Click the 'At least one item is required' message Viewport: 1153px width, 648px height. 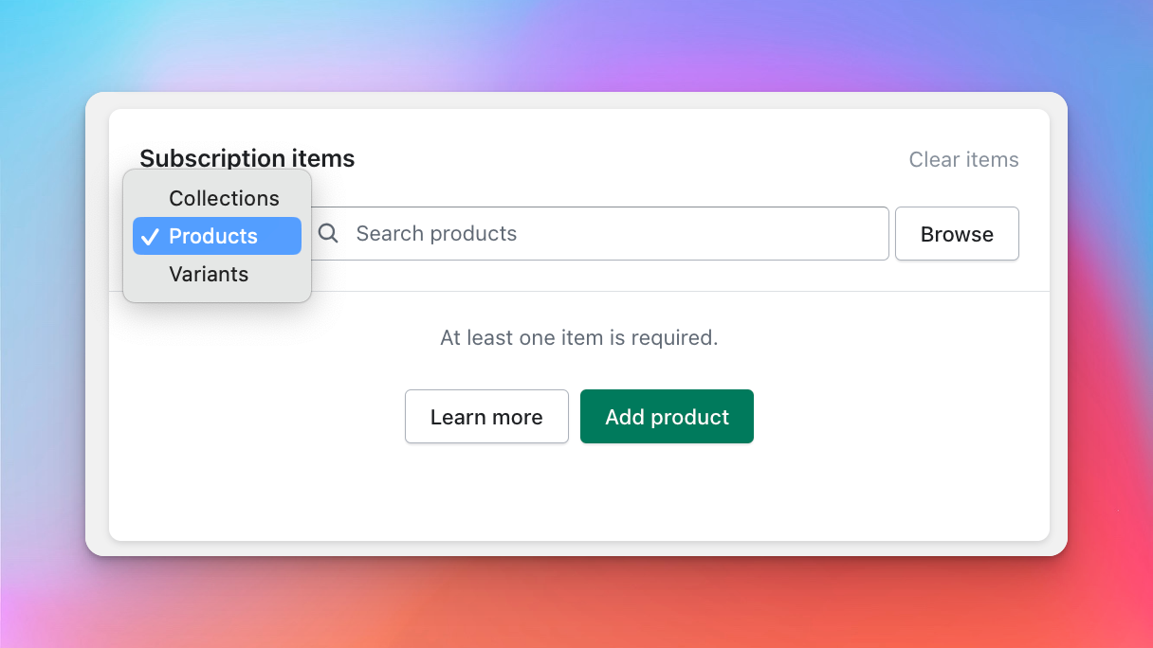click(x=578, y=337)
